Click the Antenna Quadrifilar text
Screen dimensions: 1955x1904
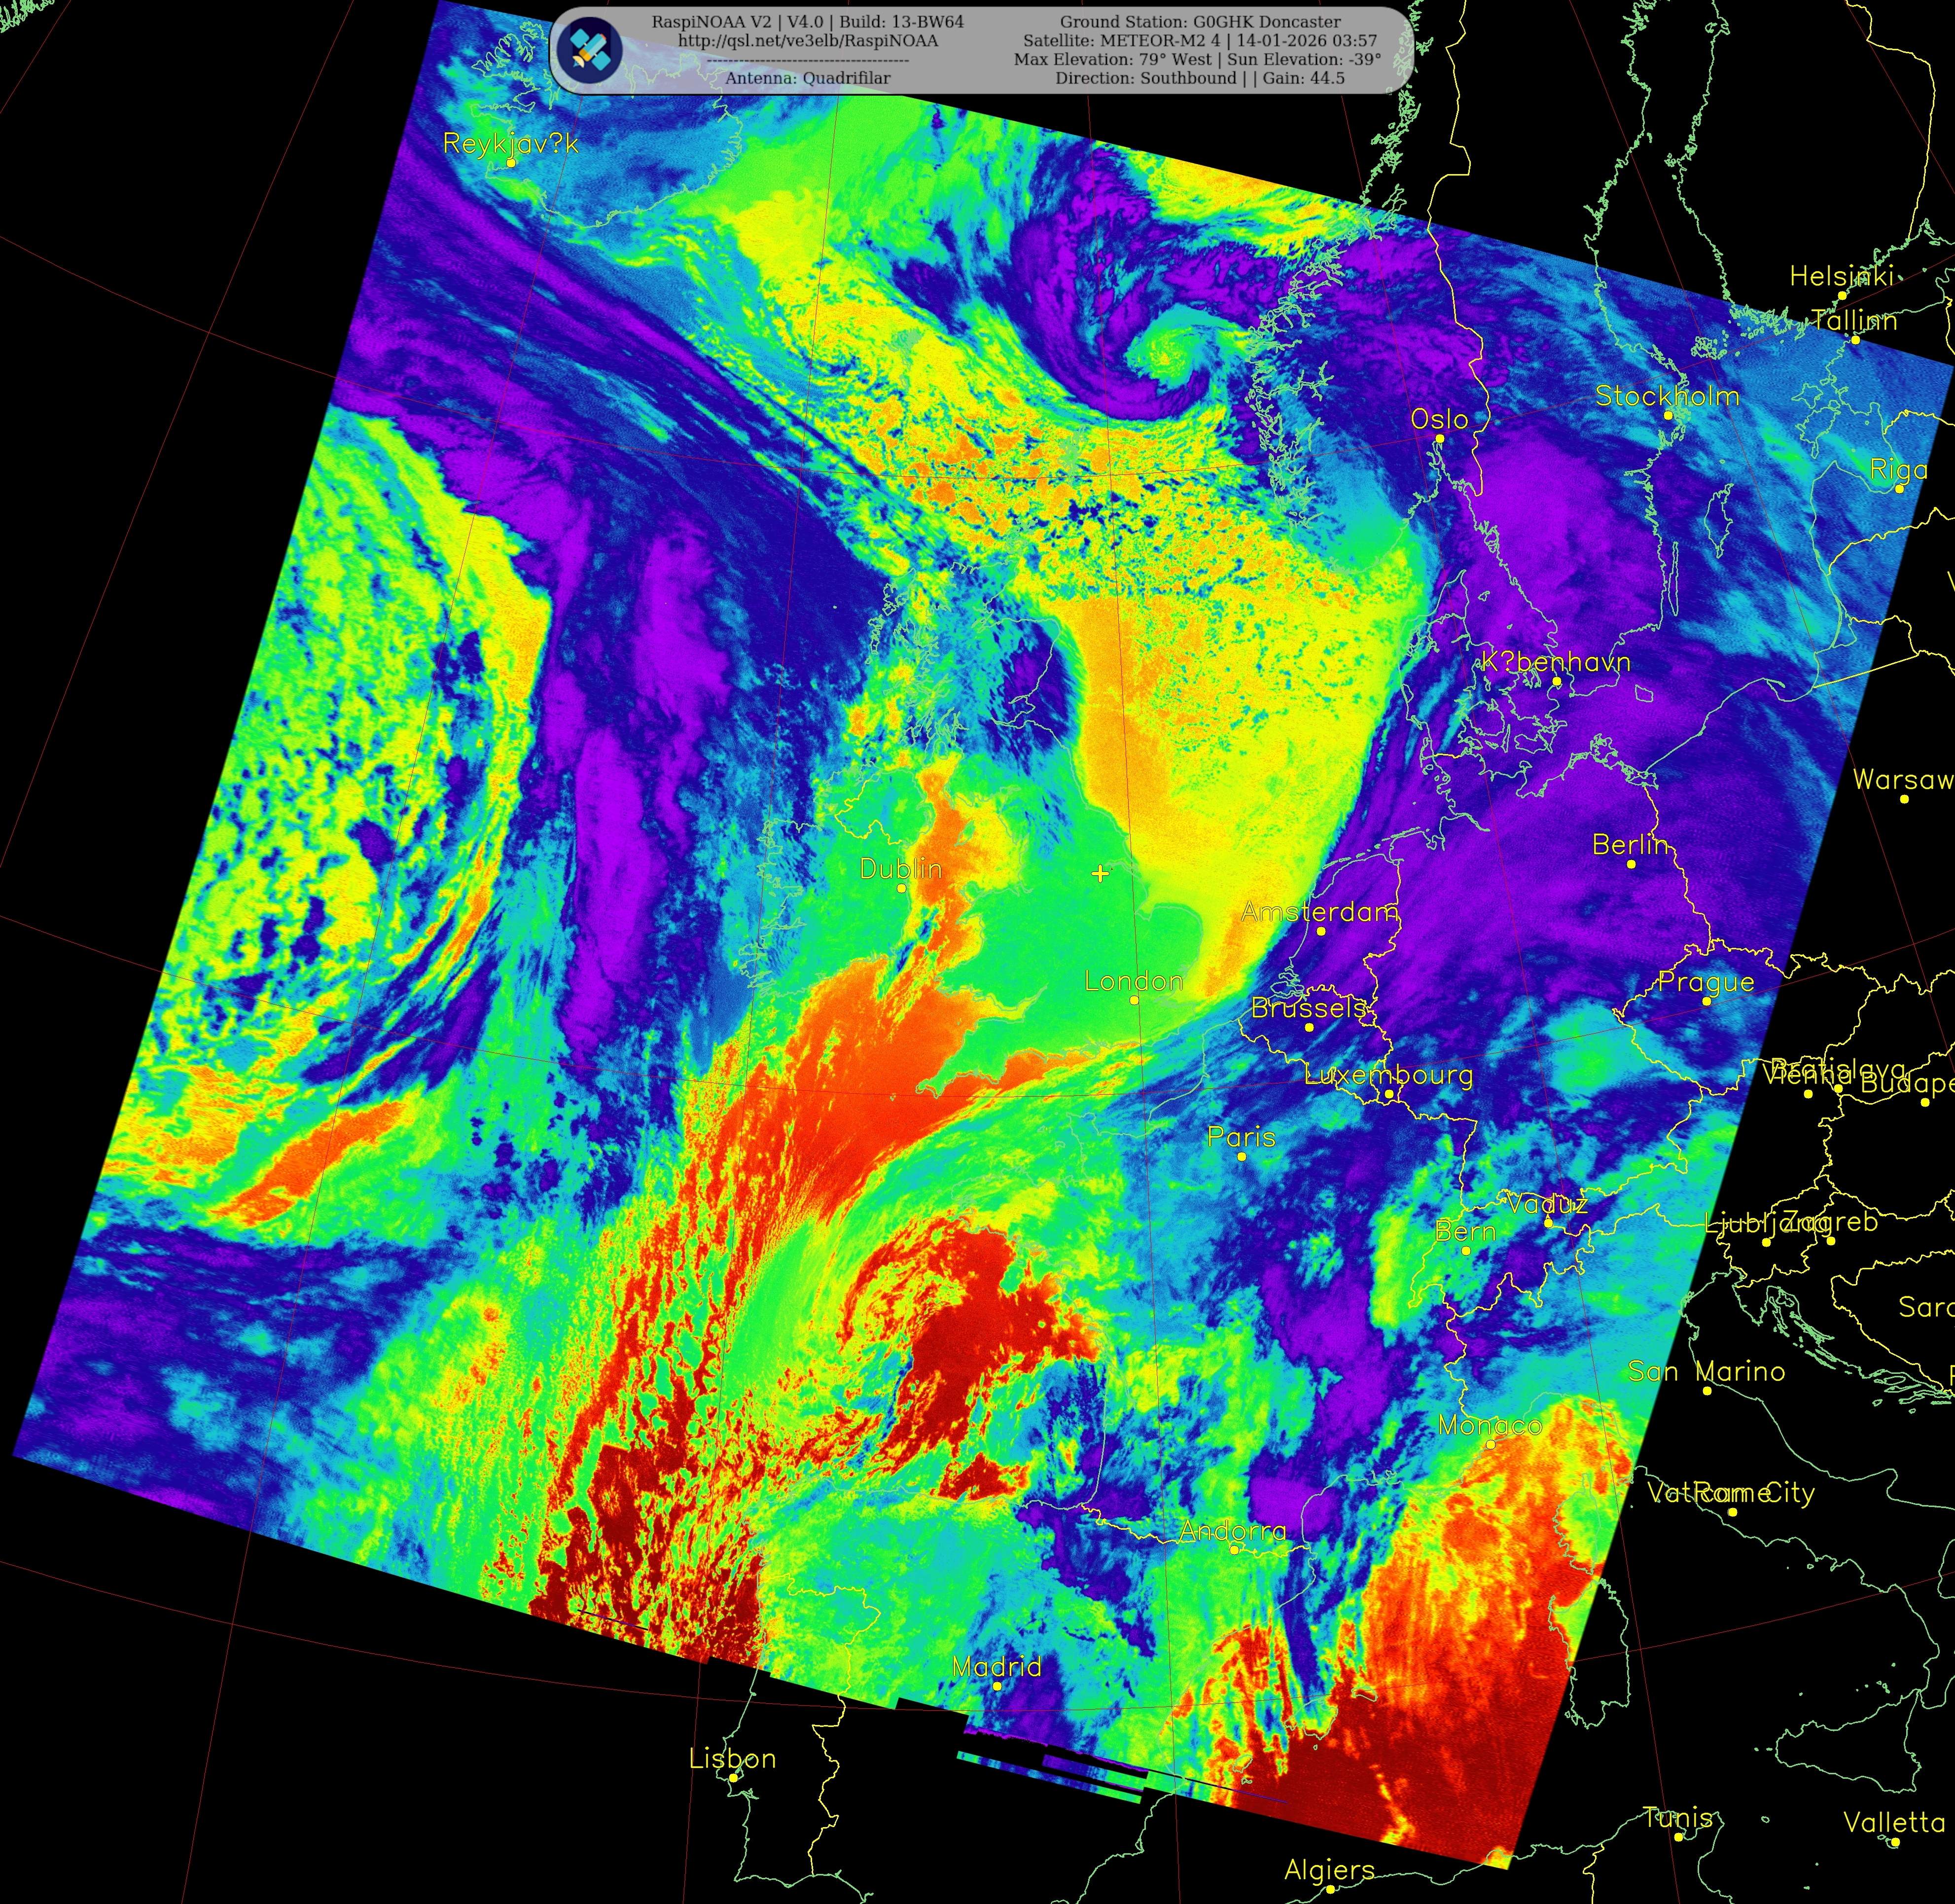[x=807, y=78]
